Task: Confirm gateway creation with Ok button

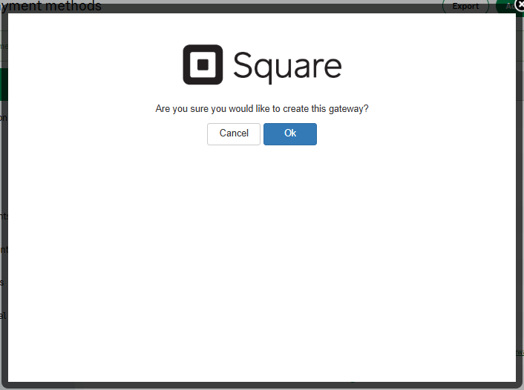Action: click(289, 134)
